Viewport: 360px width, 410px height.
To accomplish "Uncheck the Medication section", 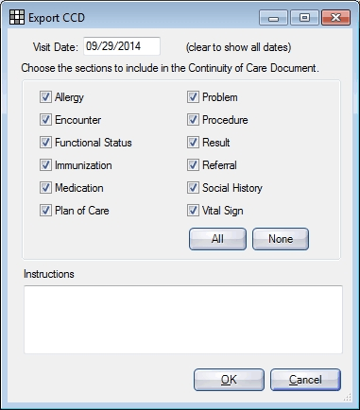I will coord(45,188).
